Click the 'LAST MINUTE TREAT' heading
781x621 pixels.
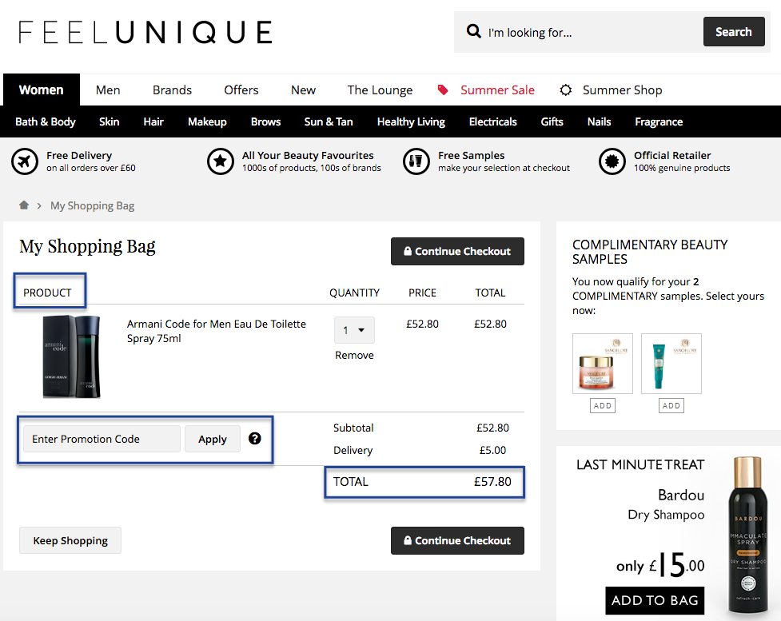click(640, 464)
